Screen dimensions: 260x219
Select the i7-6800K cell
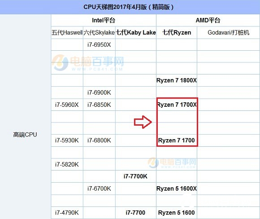tap(99, 140)
